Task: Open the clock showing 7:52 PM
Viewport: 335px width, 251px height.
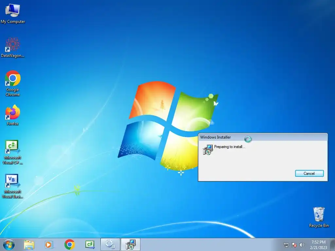Action: pos(318,245)
